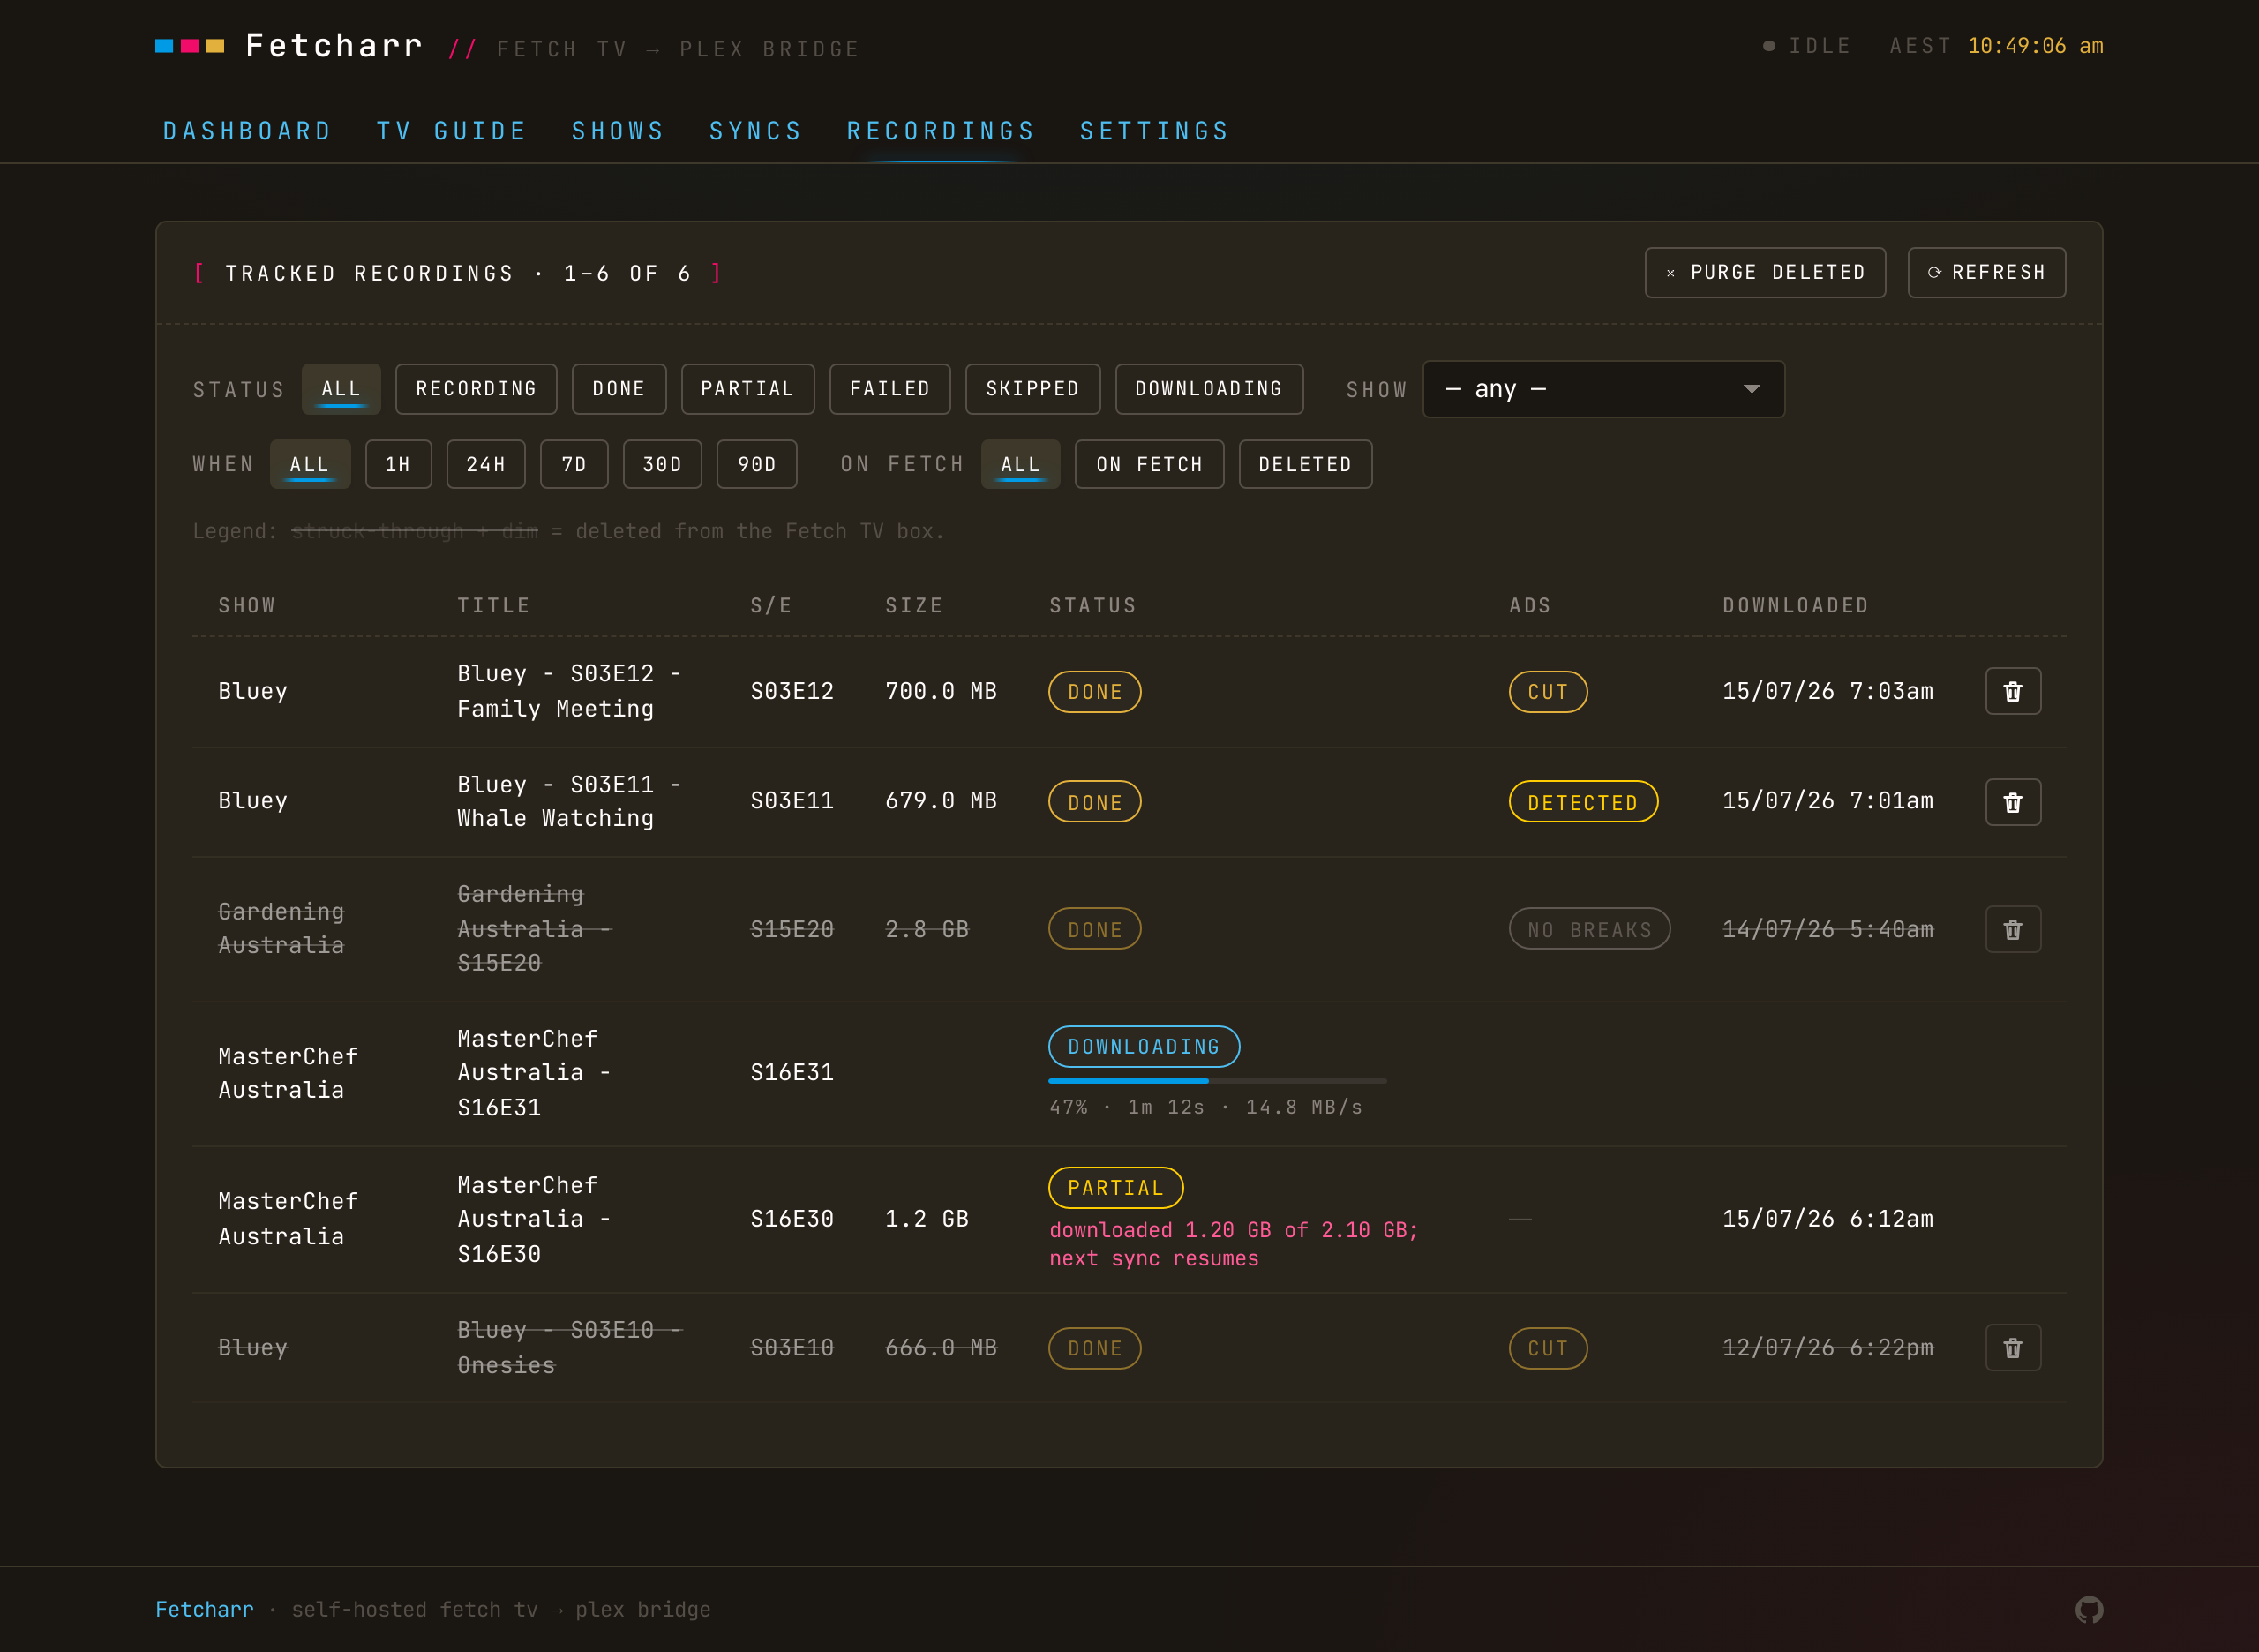Click the MasterChef S16E31 download progress bar
The image size is (2259, 1652).
pyautogui.click(x=1217, y=1081)
